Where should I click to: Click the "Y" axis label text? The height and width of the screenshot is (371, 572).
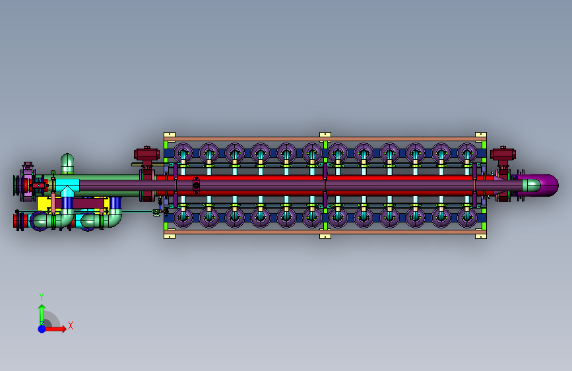click(42, 297)
